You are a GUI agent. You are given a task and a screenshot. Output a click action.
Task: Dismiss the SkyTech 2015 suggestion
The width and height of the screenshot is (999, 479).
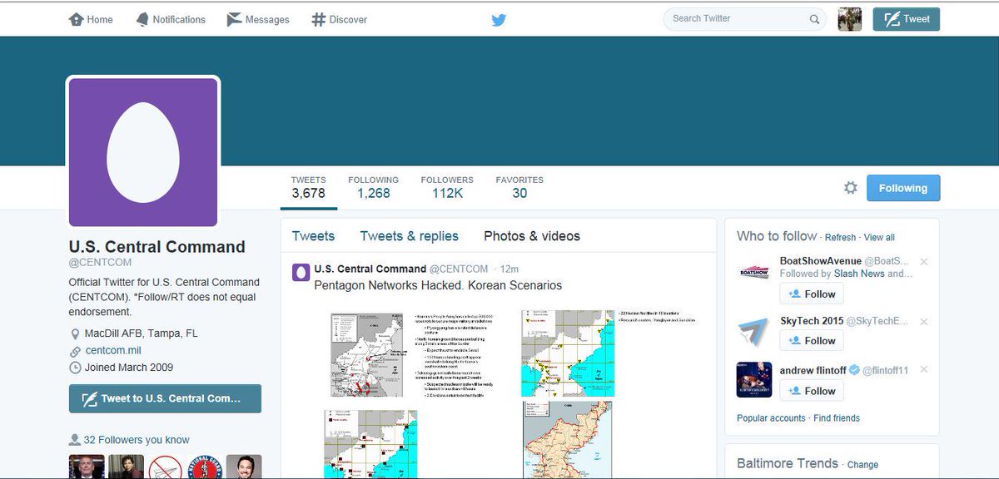click(x=924, y=322)
